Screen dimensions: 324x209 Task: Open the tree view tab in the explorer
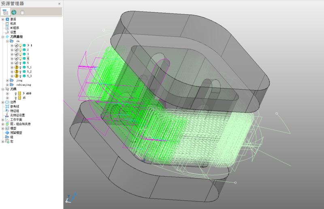click(x=6, y=12)
